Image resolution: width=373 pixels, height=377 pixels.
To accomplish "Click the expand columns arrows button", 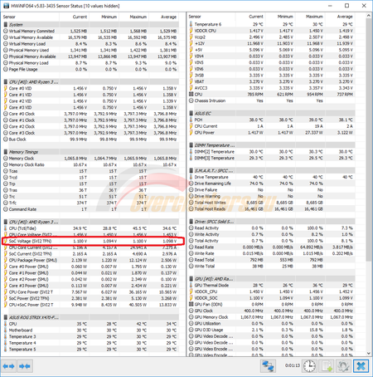I will [x=9, y=366].
